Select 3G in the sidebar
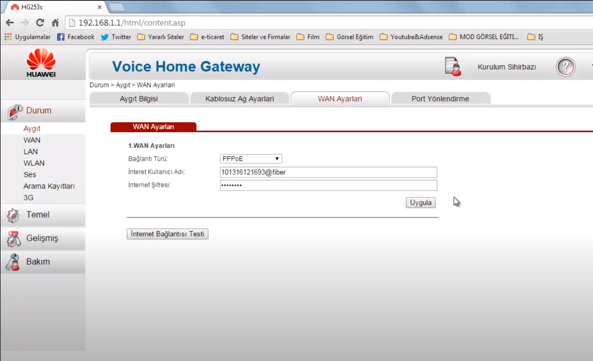 pos(29,198)
